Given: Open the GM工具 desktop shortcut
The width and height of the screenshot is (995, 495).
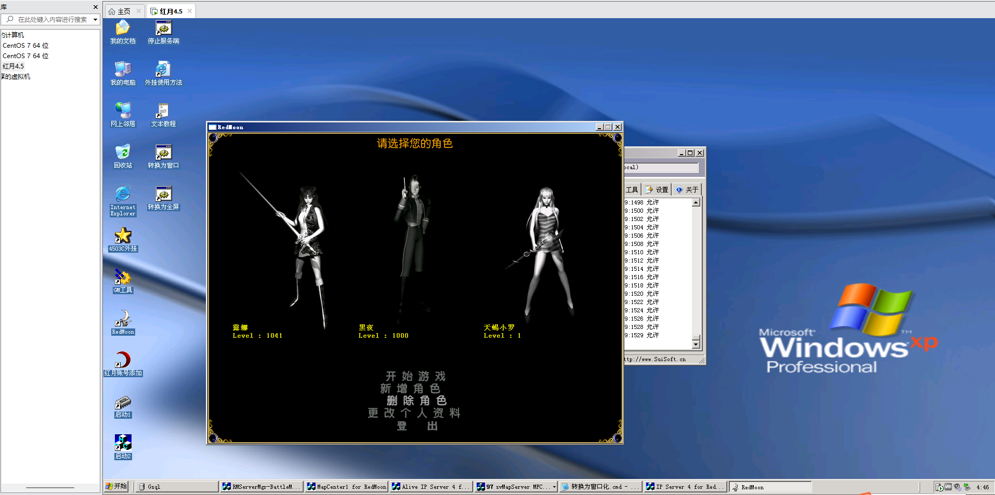Looking at the screenshot, I should [x=123, y=278].
